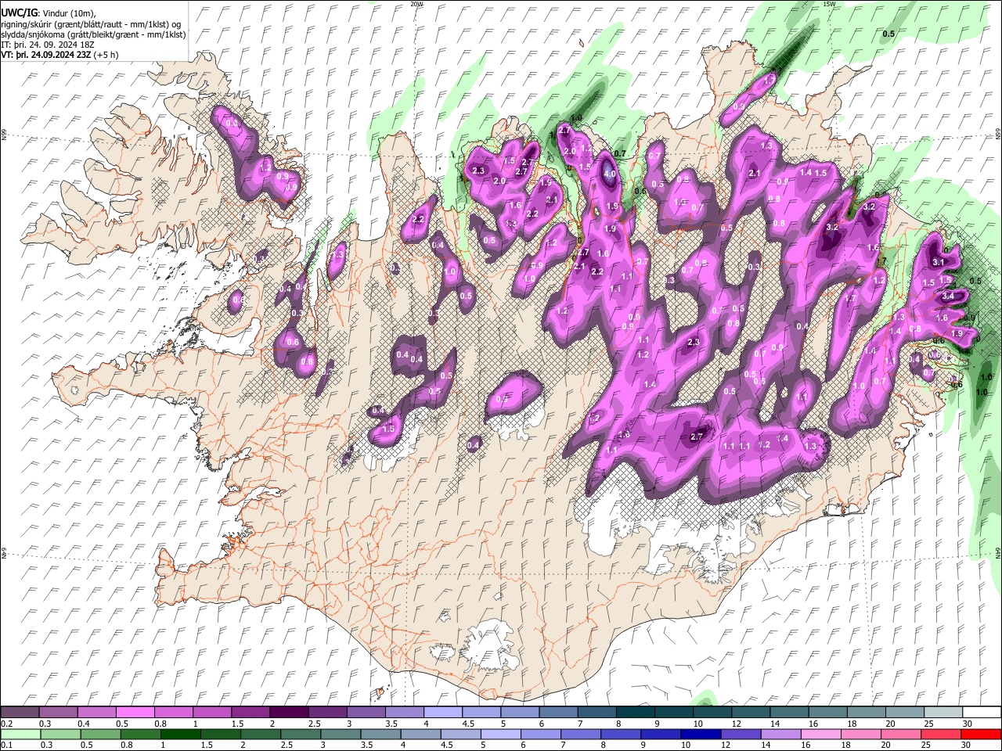Screen dimensions: 1002x751
Task: Click the grey-teal swatch labeled 16 in the upper legend
Action: click(828, 713)
